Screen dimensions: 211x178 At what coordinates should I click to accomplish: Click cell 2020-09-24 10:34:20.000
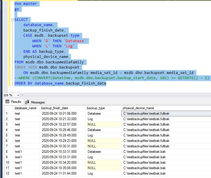pyautogui.click(x=63, y=163)
